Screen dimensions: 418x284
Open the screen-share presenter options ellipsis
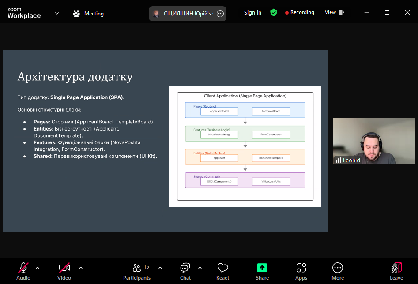[220, 14]
